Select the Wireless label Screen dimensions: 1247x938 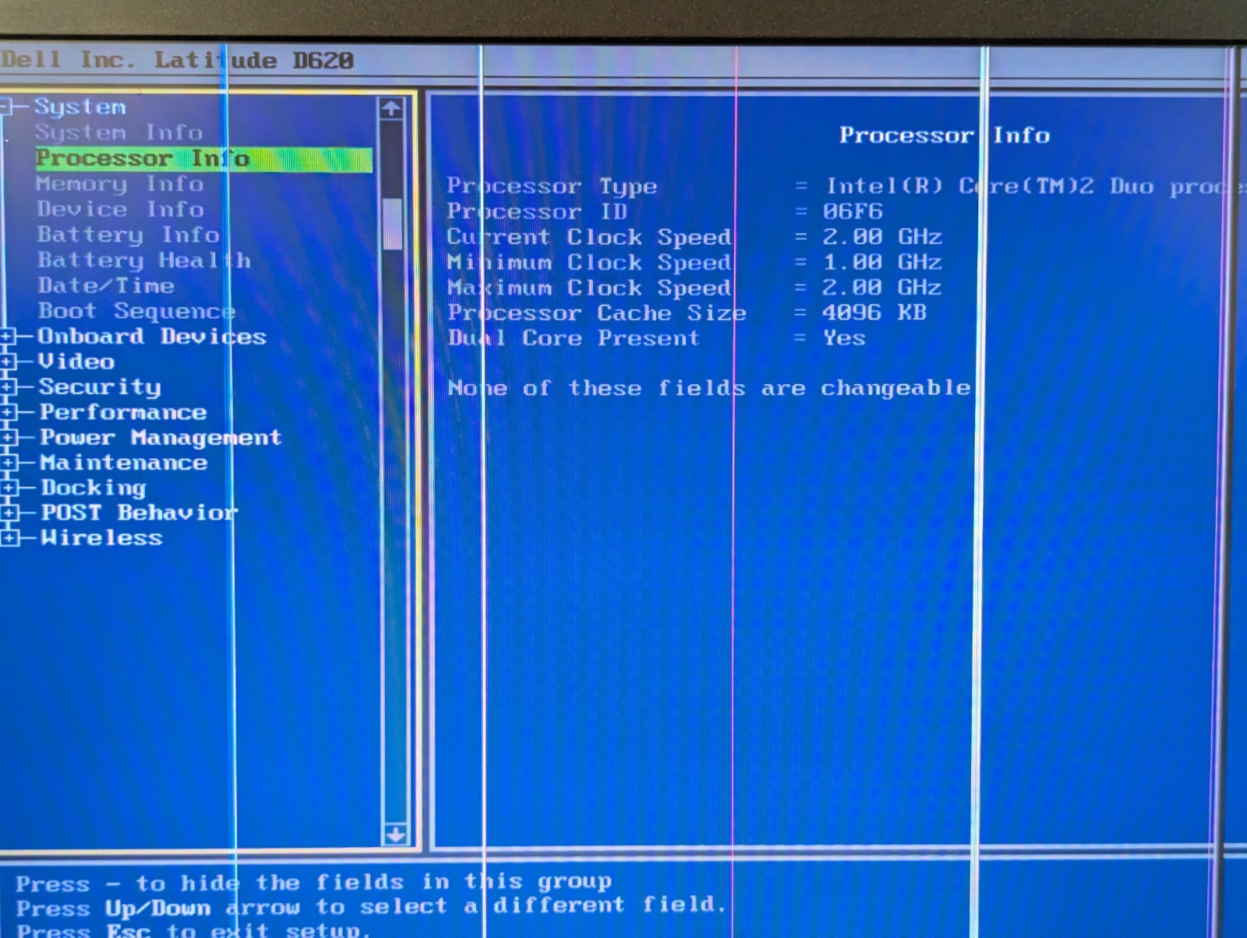tap(101, 538)
